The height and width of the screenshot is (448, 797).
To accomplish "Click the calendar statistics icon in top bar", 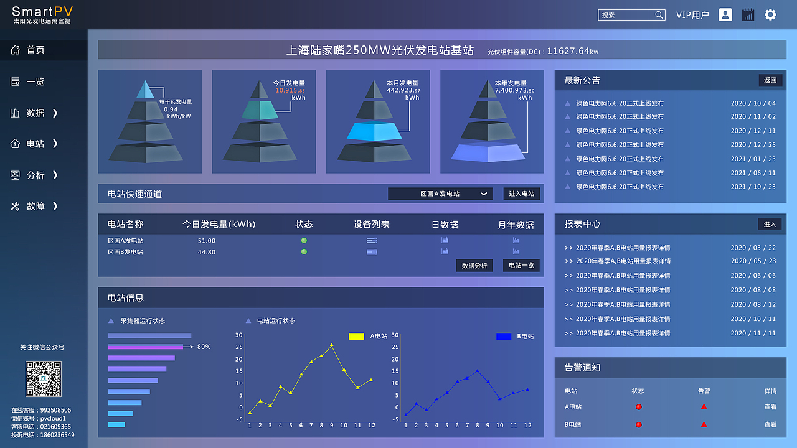I will 748,14.
